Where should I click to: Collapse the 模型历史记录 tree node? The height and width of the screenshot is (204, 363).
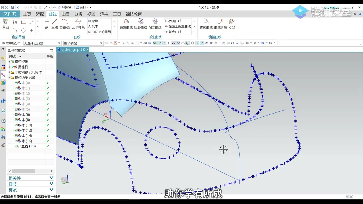pyautogui.click(x=9, y=77)
